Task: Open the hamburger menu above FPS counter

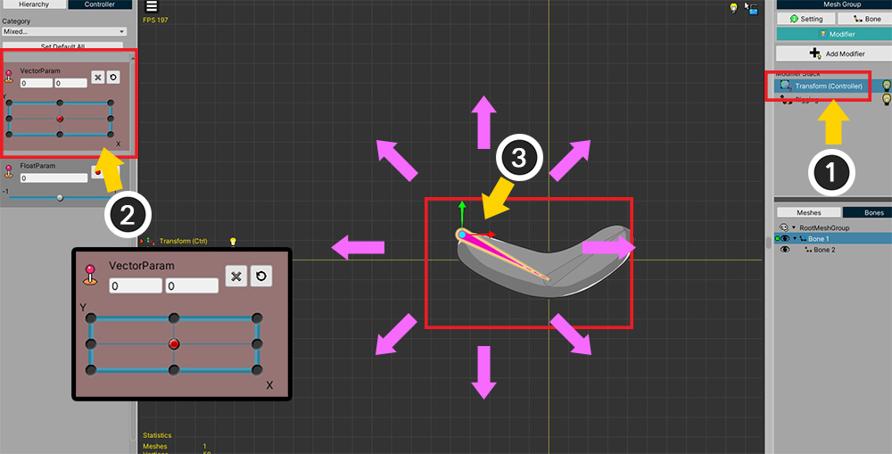Action: tap(152, 7)
